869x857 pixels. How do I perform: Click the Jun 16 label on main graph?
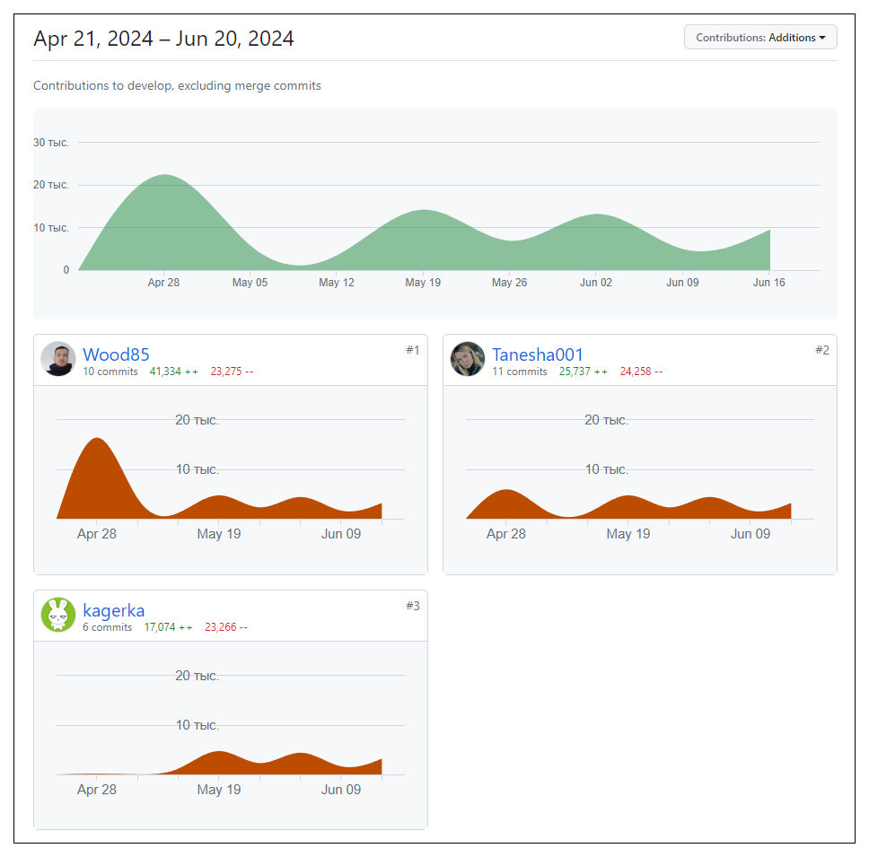pyautogui.click(x=768, y=283)
